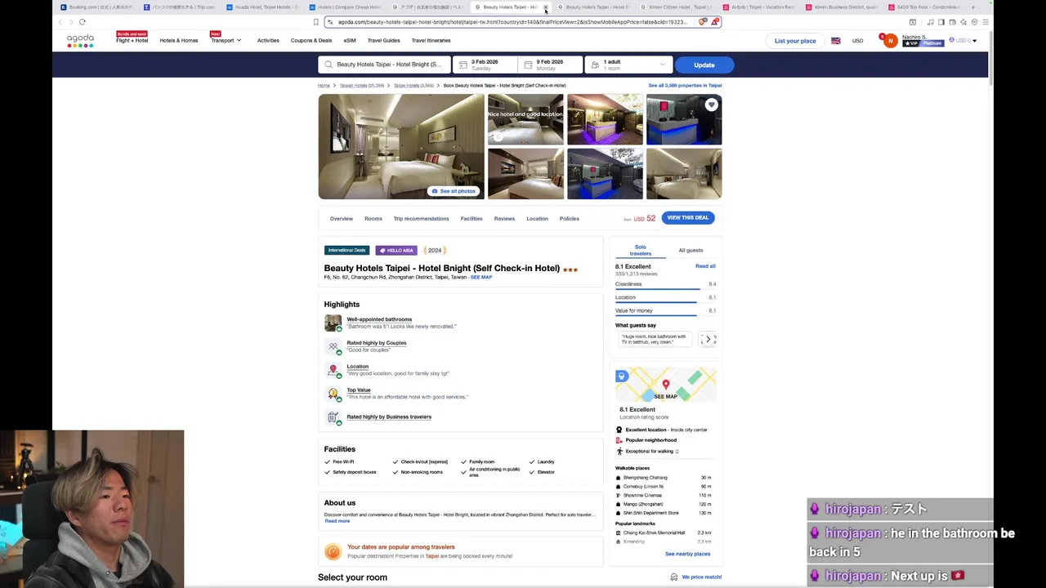1046x588 pixels.
Task: Open See all 3,566 properties in Taipei
Action: 685,85
